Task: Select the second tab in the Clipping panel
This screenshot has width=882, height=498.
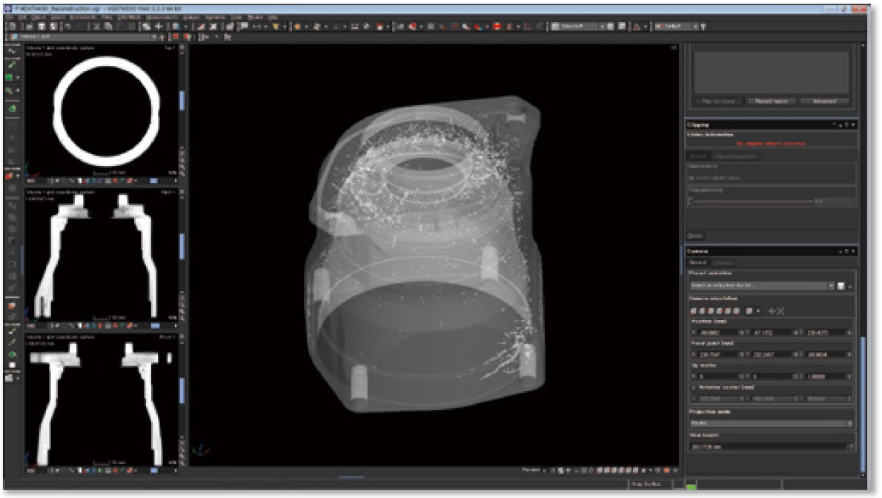Action: 735,156
